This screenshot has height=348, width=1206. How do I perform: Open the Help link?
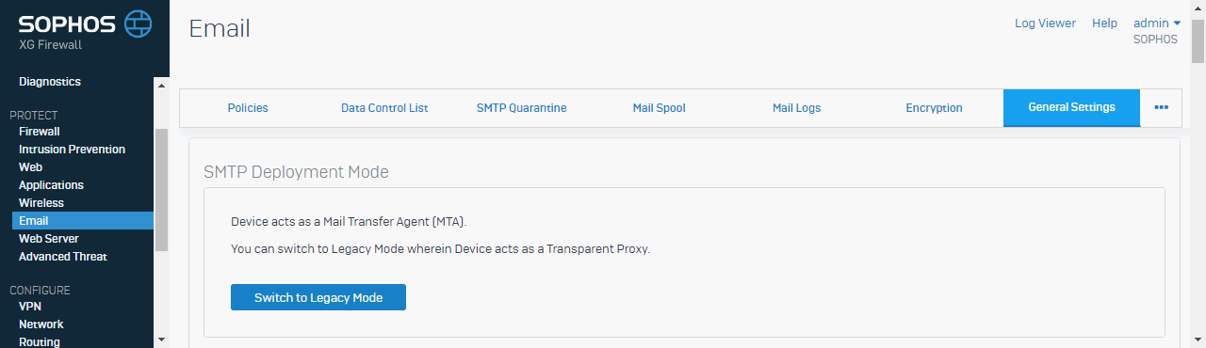(x=1104, y=23)
